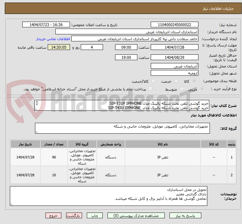Click the چاپ print button
Image resolution: width=242 pixels, height=224 pixels.
pos(95,215)
